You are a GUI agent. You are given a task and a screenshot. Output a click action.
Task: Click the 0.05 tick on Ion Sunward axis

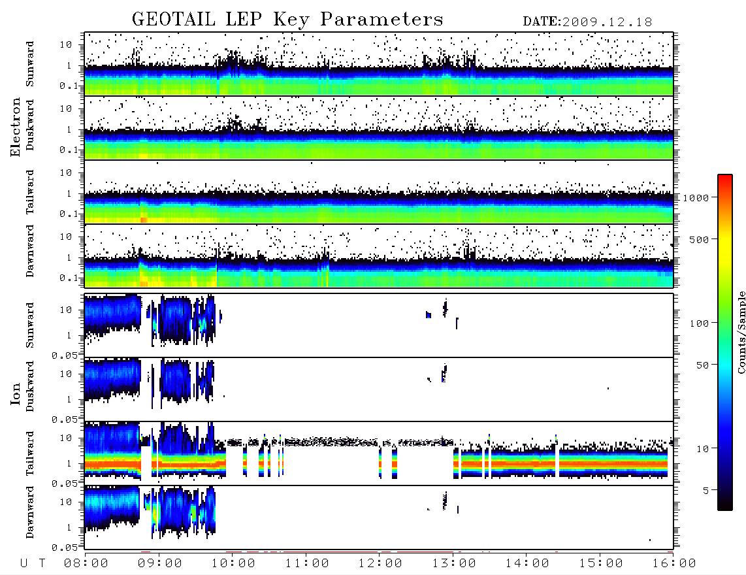tap(65, 355)
